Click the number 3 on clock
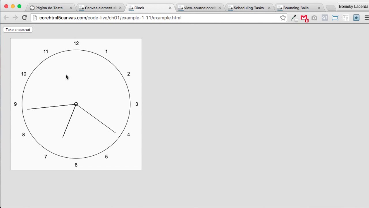Screen dimensions: 369x208 (137, 104)
